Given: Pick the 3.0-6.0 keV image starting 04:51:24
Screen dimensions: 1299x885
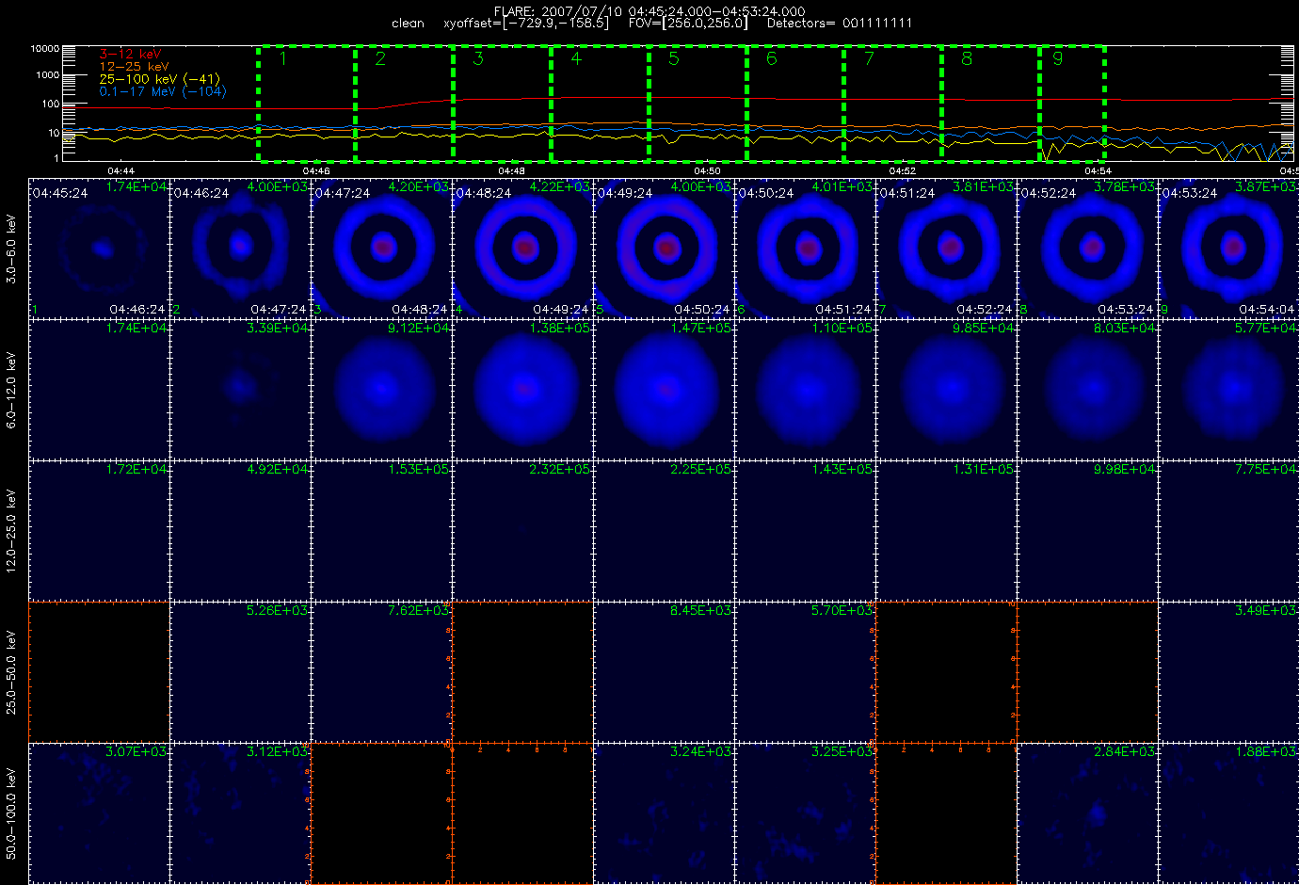Looking at the screenshot, I should point(947,249).
